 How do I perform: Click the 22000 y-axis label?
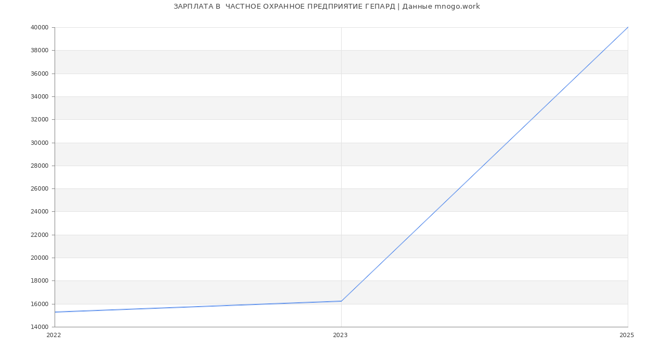click(x=40, y=235)
